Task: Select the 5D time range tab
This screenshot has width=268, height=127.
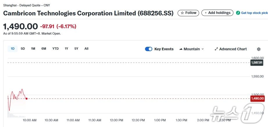Action: [23, 49]
